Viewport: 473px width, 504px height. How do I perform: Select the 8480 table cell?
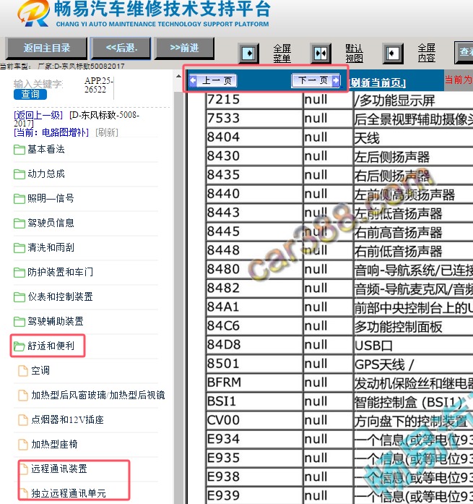254,270
